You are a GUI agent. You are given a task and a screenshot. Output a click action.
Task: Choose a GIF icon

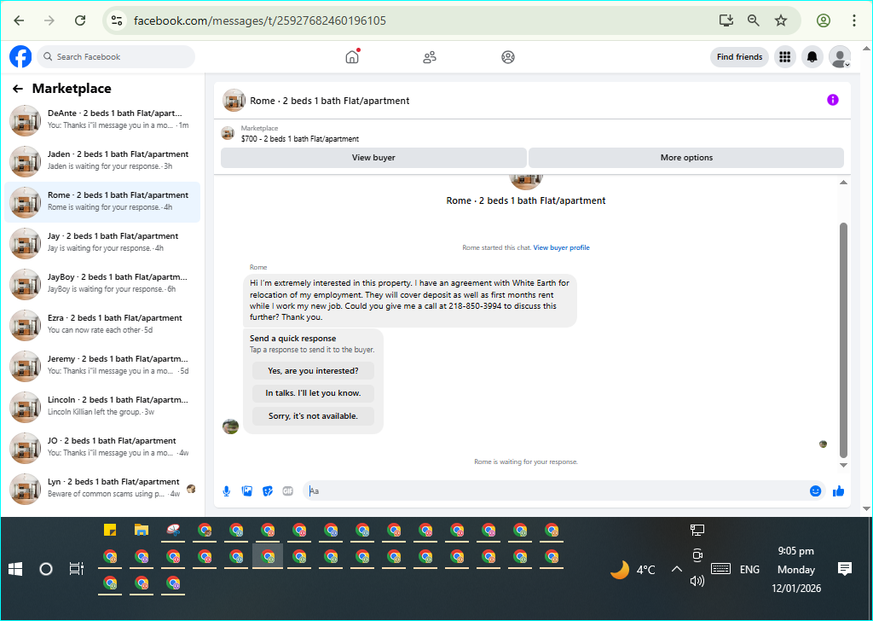288,490
